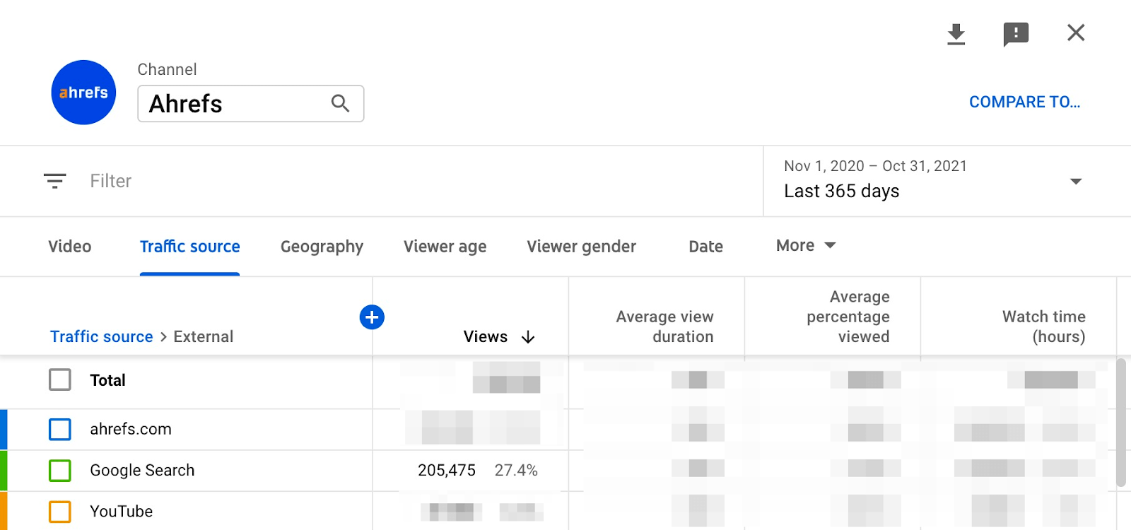Click the search magnifier in channel box
This screenshot has width=1131, height=530.
pyautogui.click(x=340, y=104)
